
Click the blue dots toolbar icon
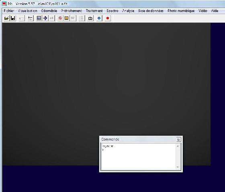coord(99,18)
